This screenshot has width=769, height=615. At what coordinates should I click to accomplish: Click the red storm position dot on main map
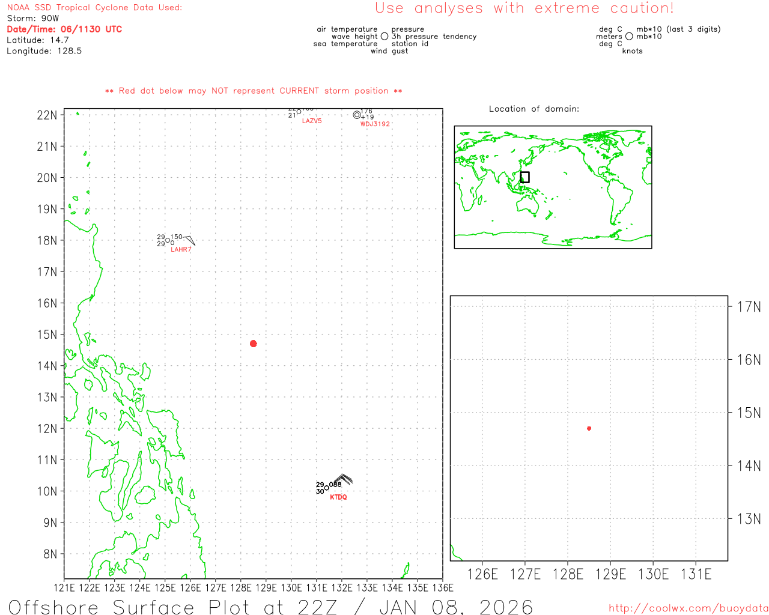[253, 344]
